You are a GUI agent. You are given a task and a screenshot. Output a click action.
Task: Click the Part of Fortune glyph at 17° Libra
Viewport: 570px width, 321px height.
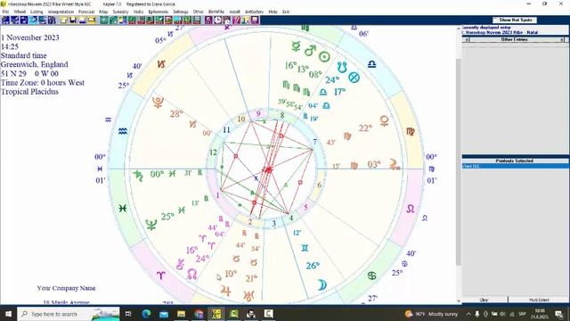point(354,78)
